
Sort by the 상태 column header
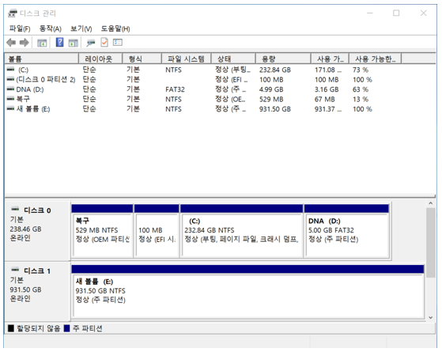tap(233, 59)
